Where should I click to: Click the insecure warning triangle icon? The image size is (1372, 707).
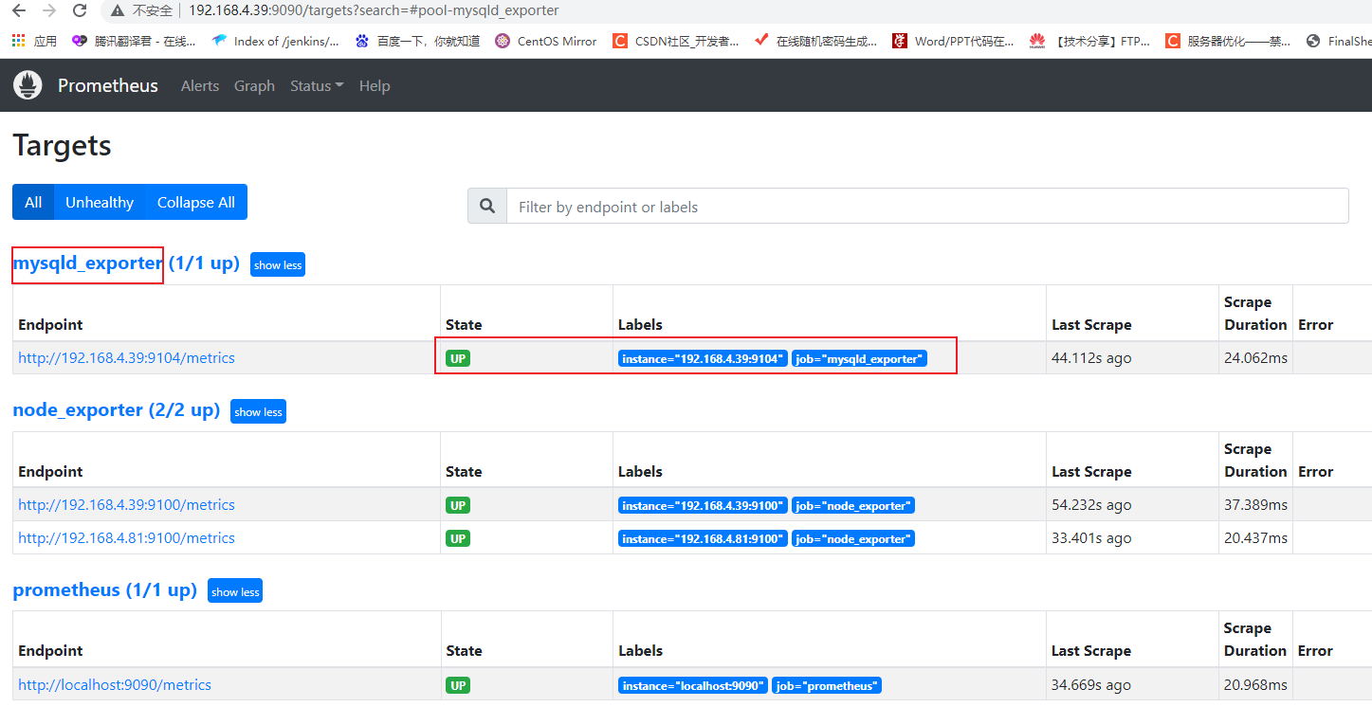(118, 10)
